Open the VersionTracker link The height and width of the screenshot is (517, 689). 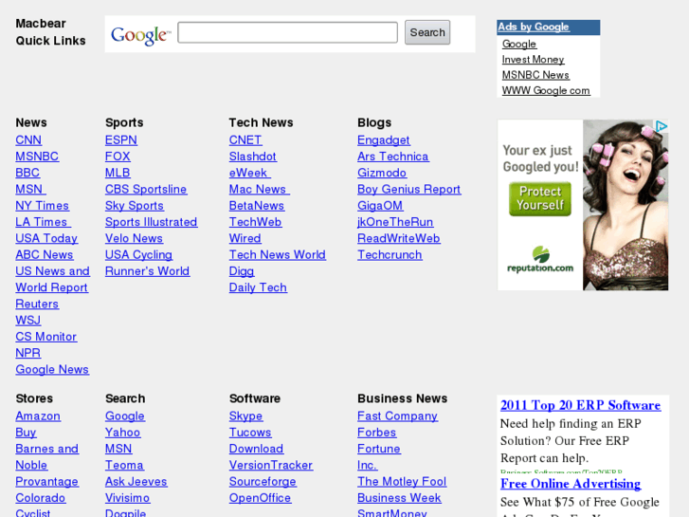pyautogui.click(x=271, y=465)
